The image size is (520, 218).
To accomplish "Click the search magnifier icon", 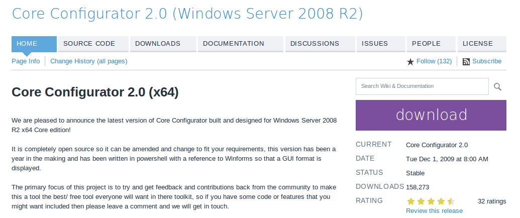I will point(497,86).
